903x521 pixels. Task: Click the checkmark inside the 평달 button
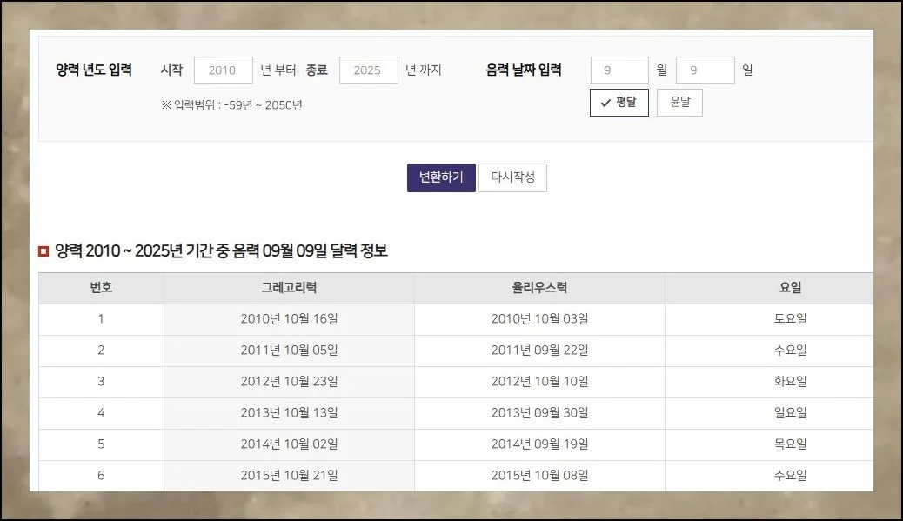[x=606, y=103]
